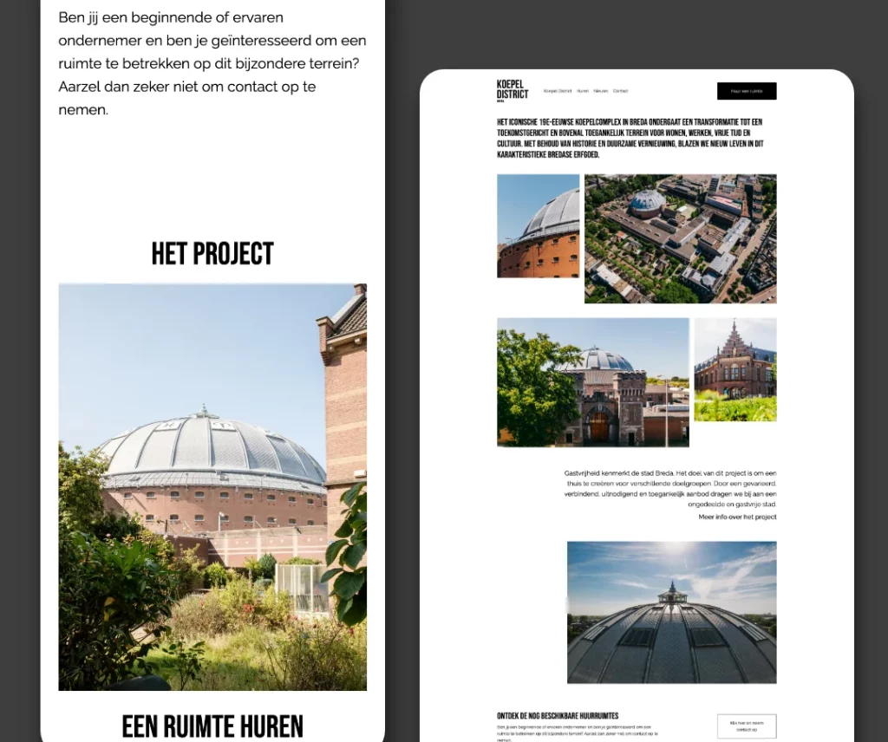Open the Contact navigation link
The height and width of the screenshot is (742, 888).
pyautogui.click(x=620, y=91)
